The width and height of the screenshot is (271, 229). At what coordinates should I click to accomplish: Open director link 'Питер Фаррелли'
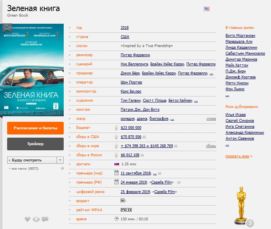point(135,55)
